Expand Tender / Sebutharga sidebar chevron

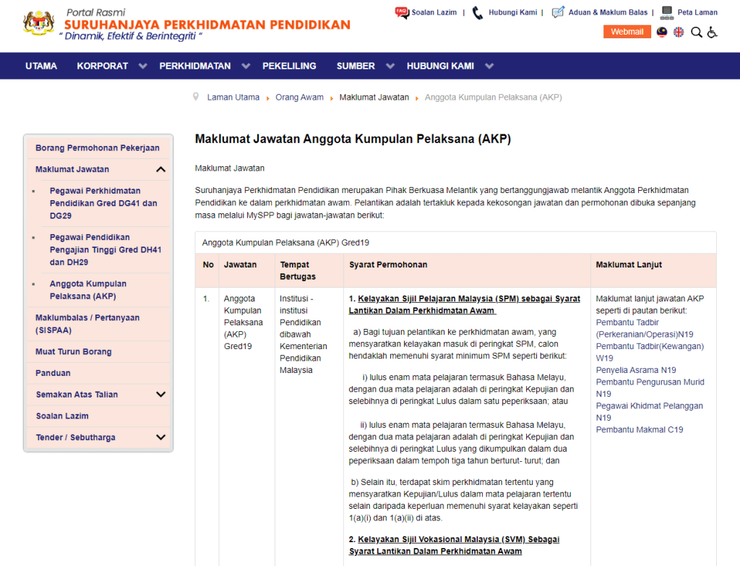160,437
